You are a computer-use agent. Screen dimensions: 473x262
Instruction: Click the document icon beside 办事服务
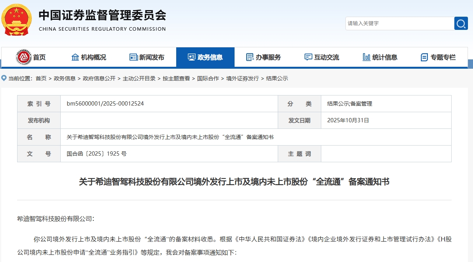pos(250,57)
